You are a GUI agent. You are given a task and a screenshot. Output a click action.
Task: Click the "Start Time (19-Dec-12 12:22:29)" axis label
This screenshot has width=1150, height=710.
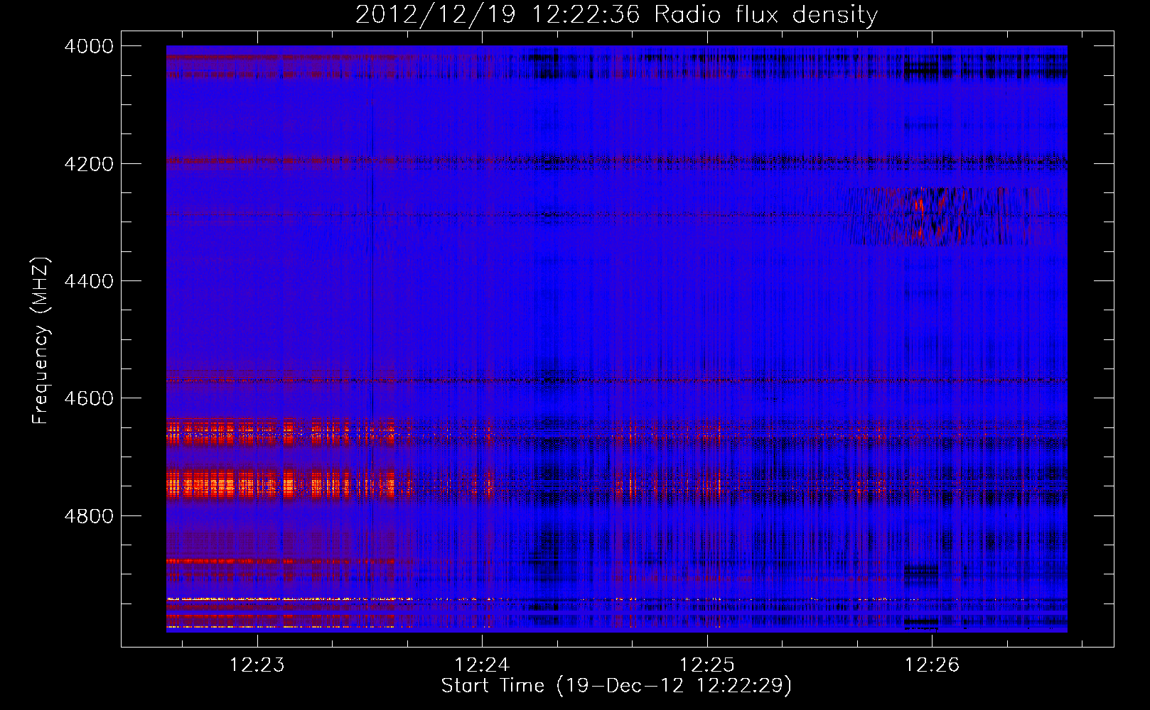coord(616,686)
